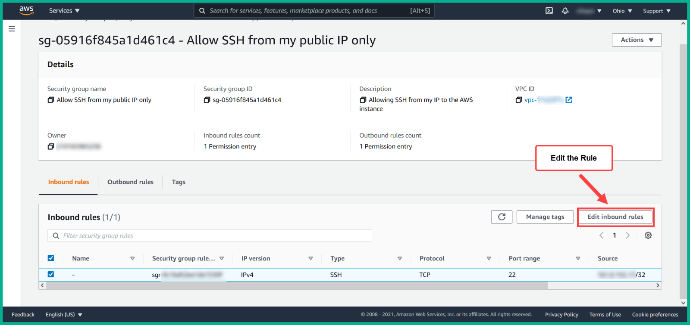
Task: Select the SSH type cell
Action: click(336, 275)
